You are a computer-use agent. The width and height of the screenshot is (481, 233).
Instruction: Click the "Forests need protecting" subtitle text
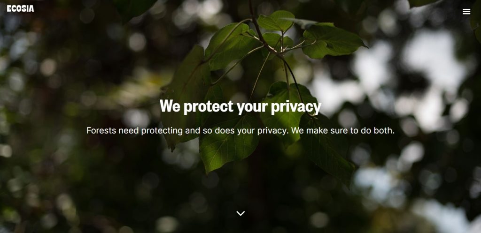coord(240,130)
